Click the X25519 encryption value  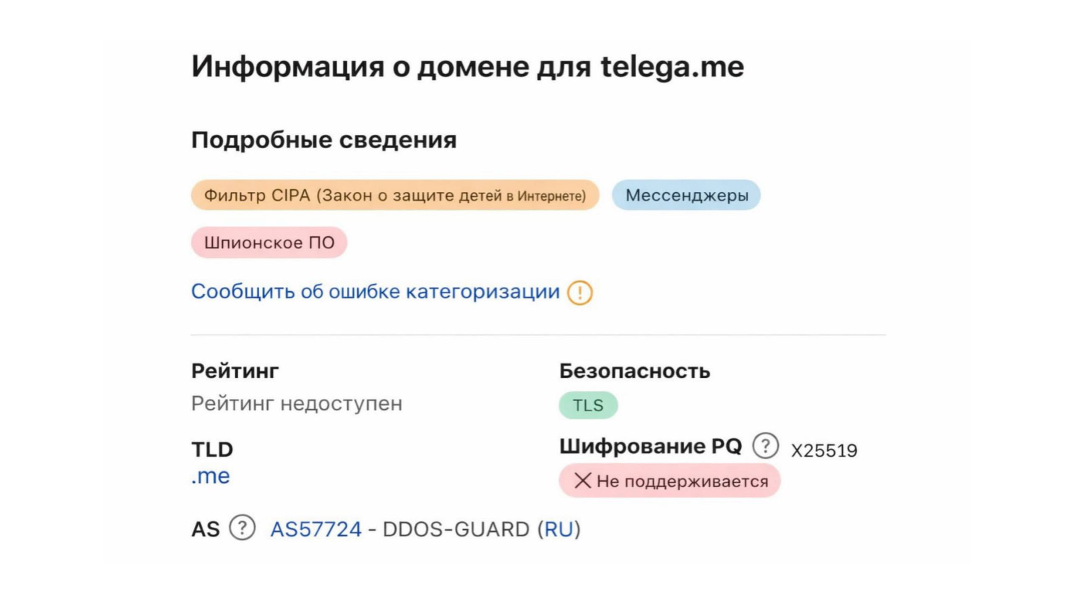[824, 451]
